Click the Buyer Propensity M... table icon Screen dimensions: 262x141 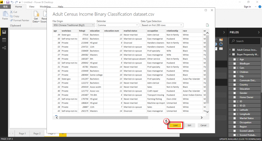click(x=234, y=54)
